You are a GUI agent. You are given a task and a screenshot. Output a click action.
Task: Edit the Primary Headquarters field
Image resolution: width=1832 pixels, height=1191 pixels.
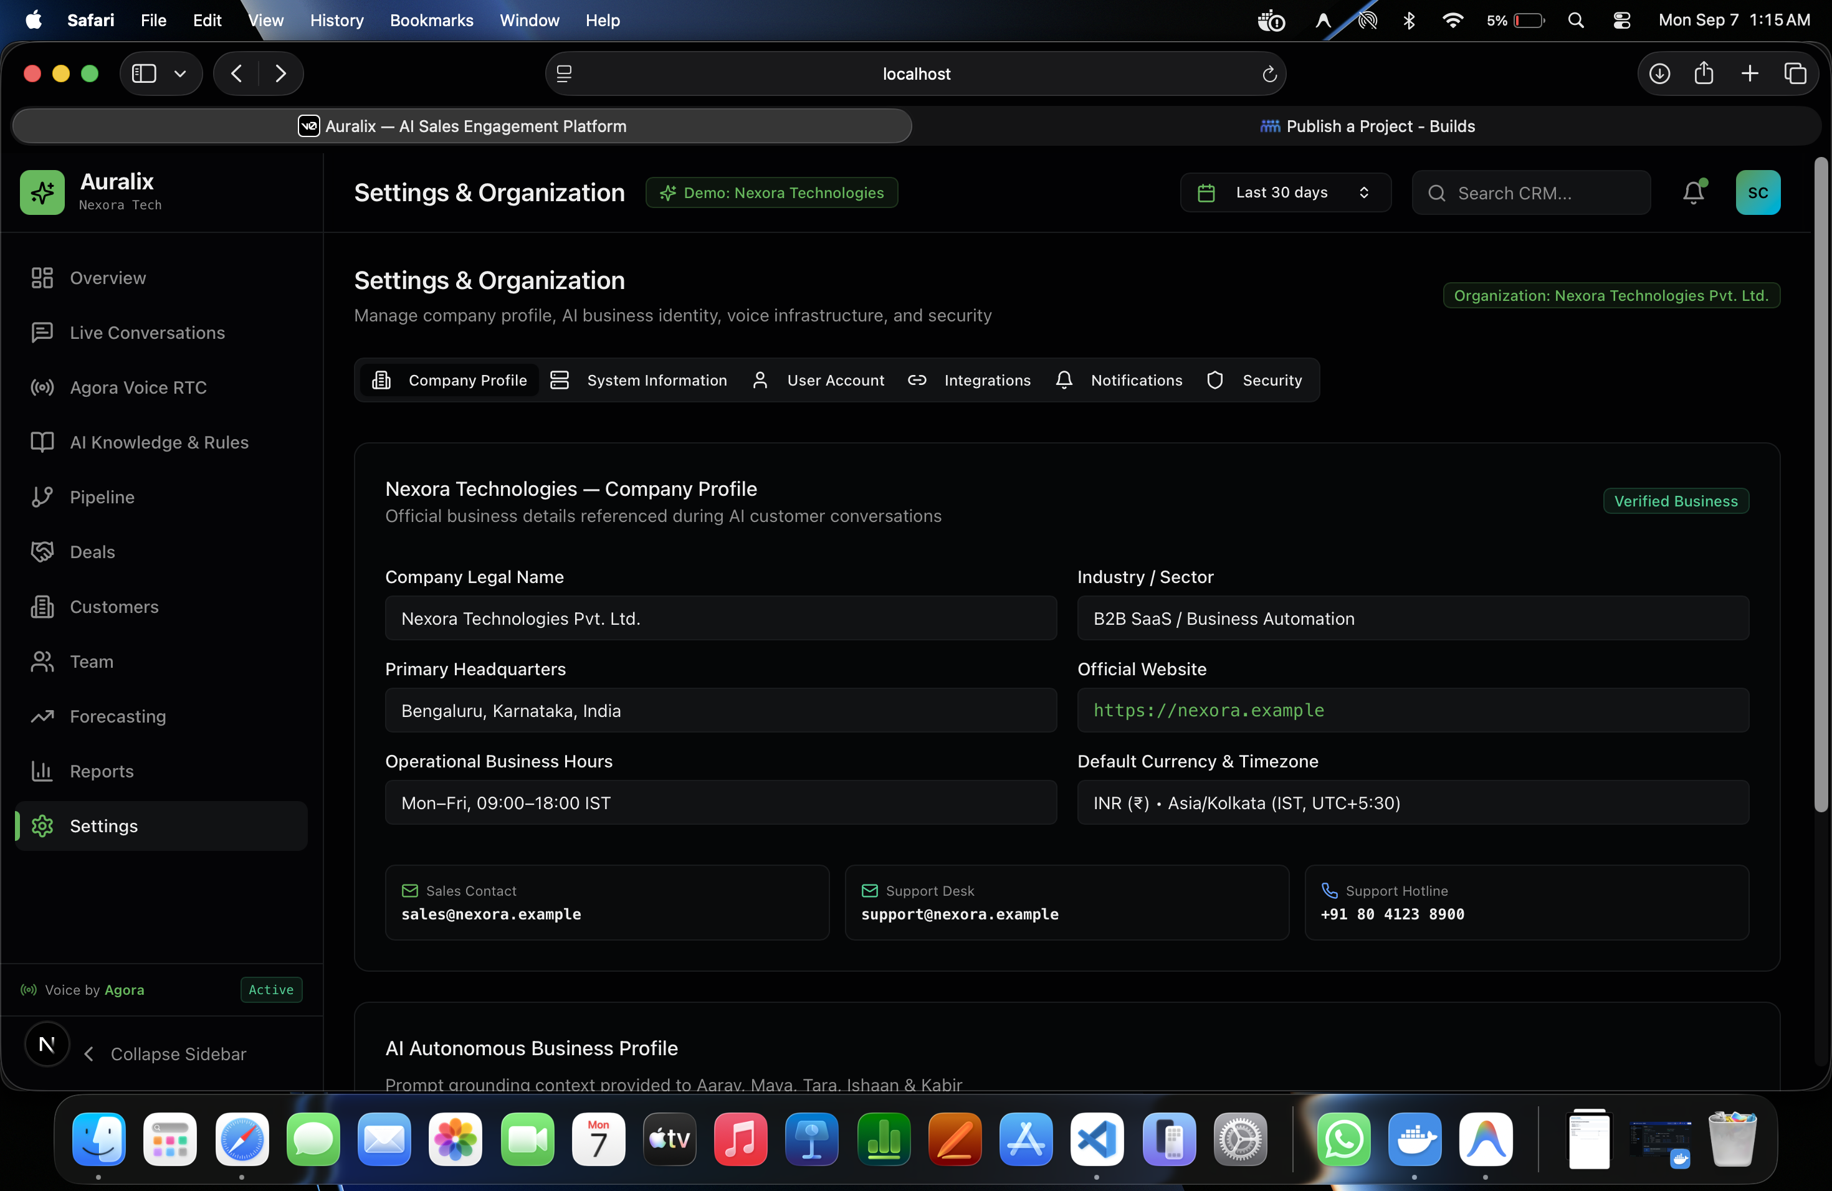(720, 710)
